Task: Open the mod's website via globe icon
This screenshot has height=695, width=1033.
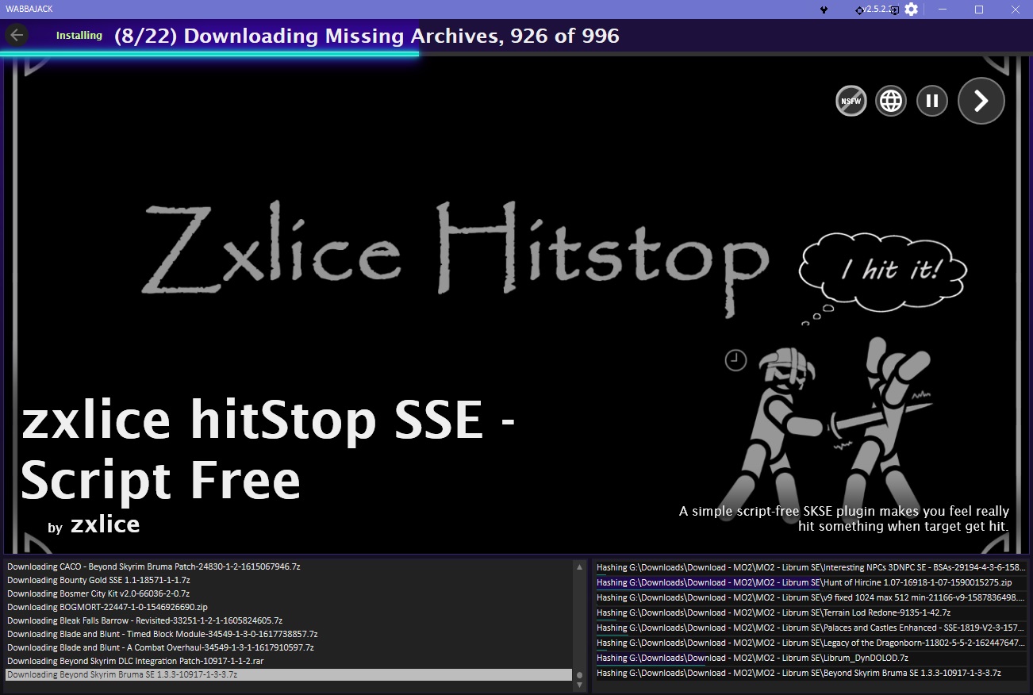Action: (891, 101)
